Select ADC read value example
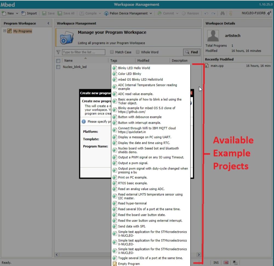 pyautogui.click(x=151, y=94)
